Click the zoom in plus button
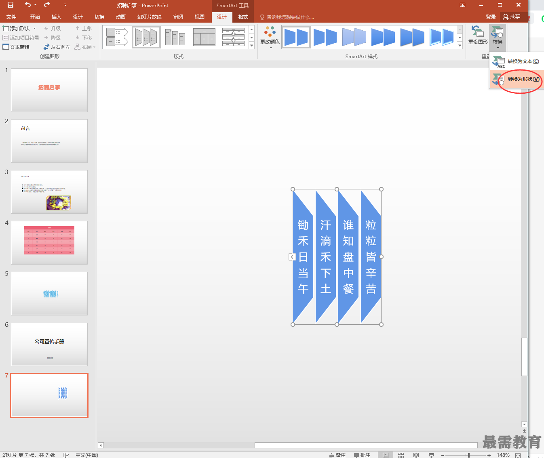 tap(489, 455)
